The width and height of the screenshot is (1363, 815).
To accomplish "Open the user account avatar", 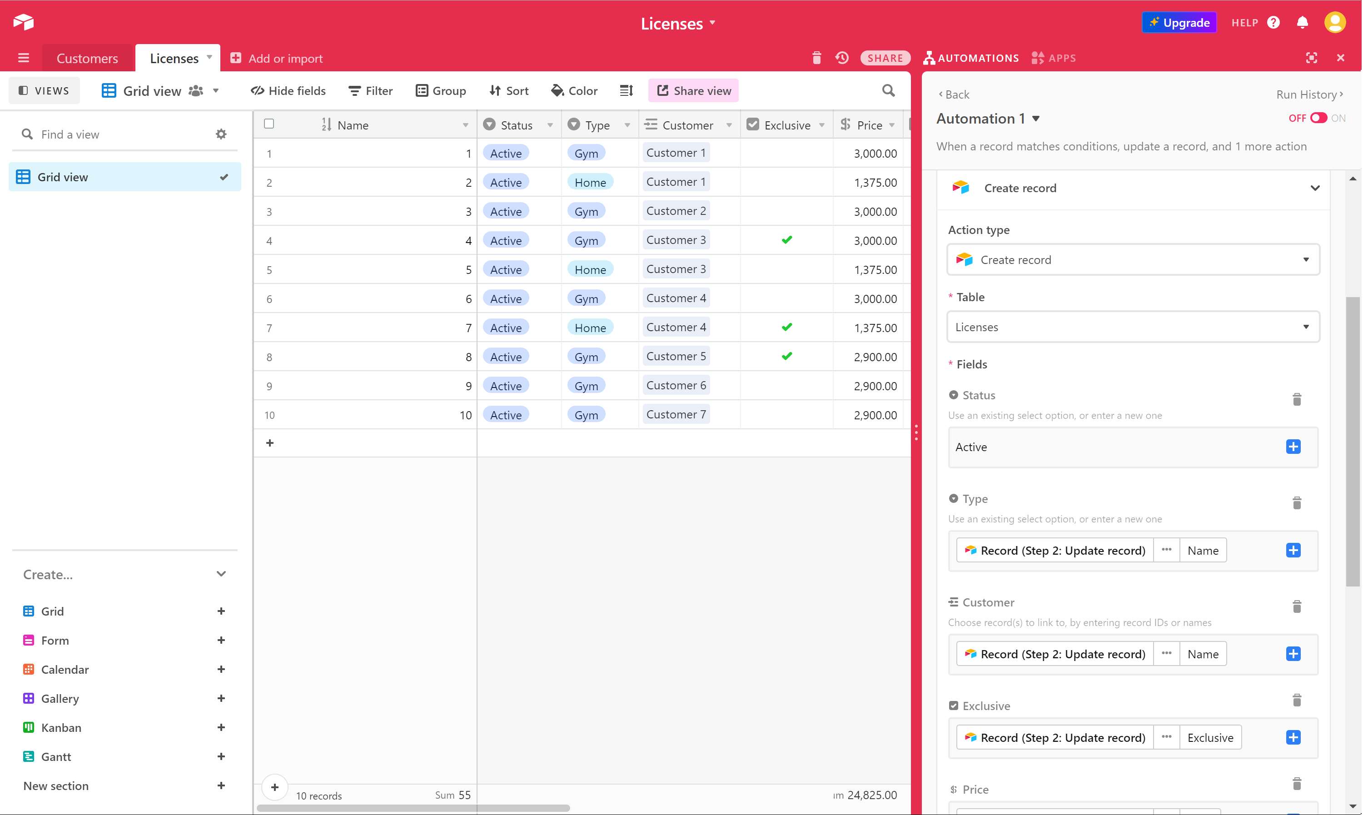I will pyautogui.click(x=1335, y=23).
